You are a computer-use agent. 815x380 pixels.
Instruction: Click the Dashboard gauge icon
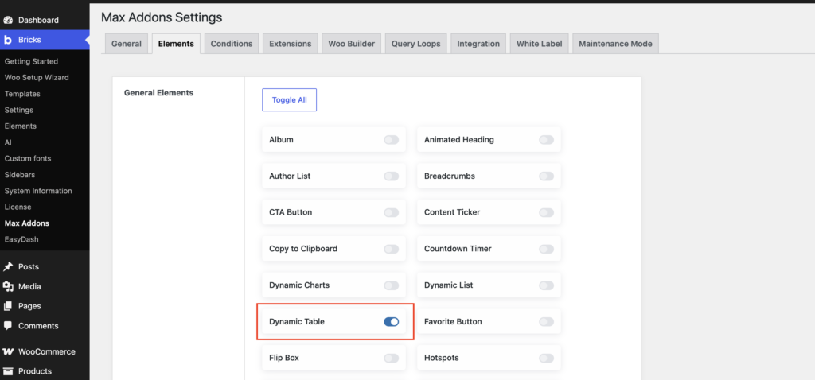[x=8, y=20]
